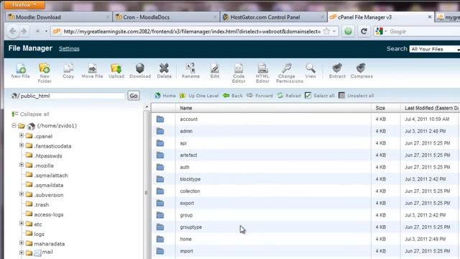Click the Forward navigation arrow
This screenshot has height=259, width=460.
(259, 96)
